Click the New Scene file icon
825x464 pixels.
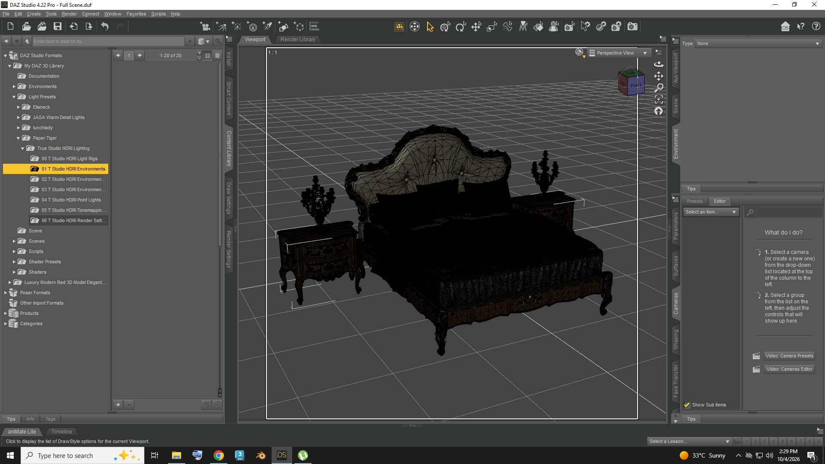coord(10,27)
